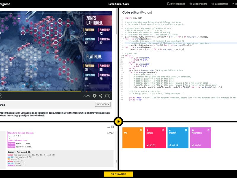
Task: Maximize the console output panel
Action: tap(112, 127)
